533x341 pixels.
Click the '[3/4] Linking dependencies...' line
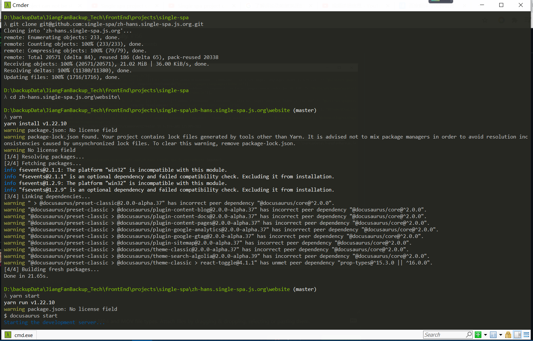tap(47, 197)
